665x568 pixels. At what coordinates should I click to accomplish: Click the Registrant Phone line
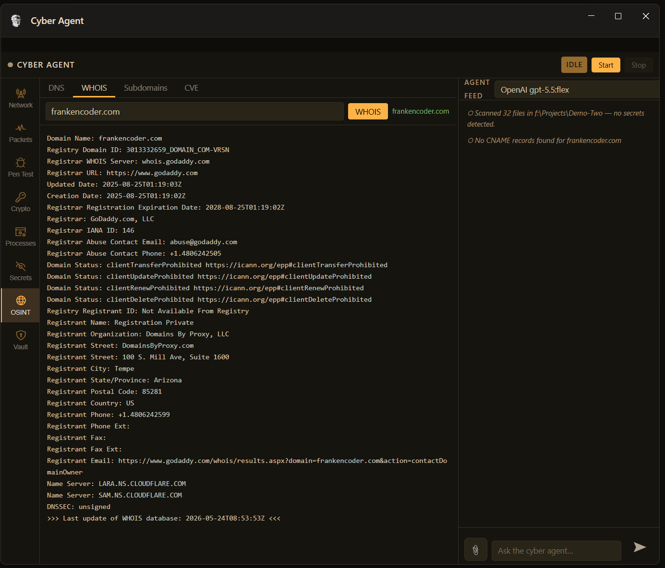[109, 414]
